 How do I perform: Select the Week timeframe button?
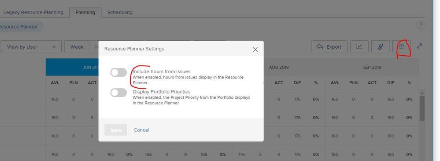coord(77,47)
